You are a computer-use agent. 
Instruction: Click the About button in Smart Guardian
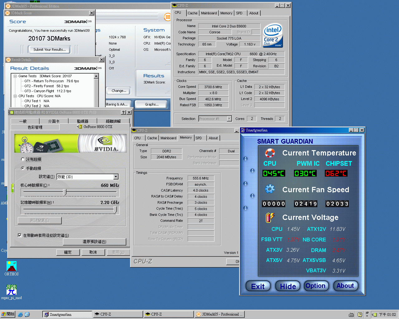click(x=345, y=286)
